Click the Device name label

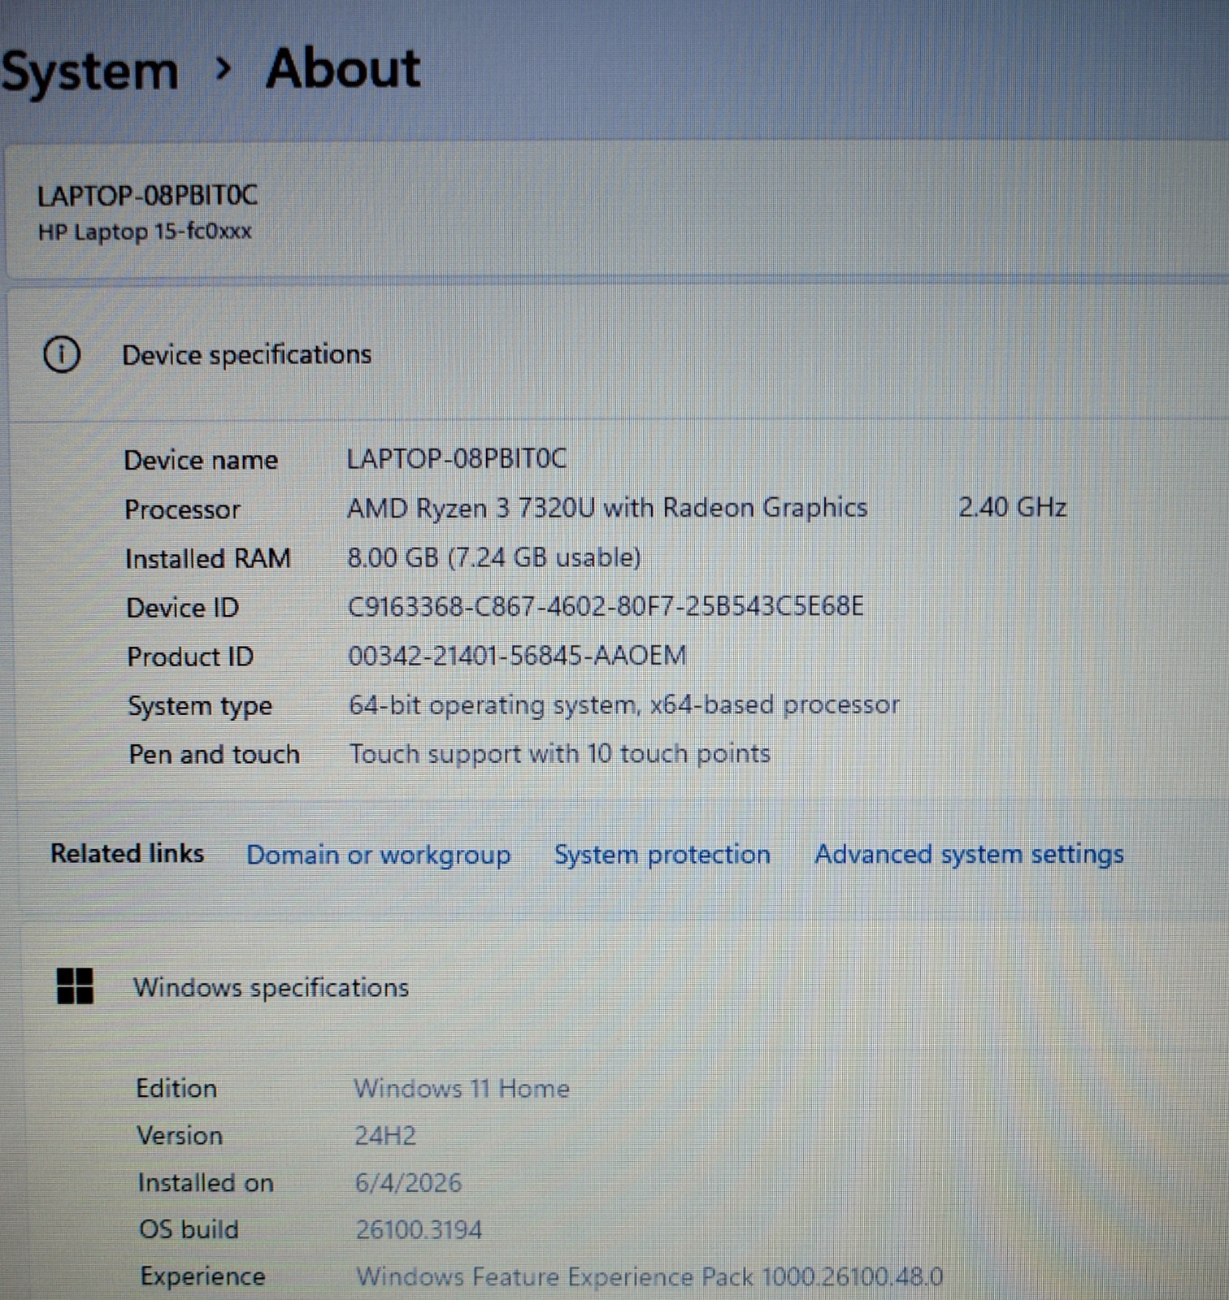point(201,460)
